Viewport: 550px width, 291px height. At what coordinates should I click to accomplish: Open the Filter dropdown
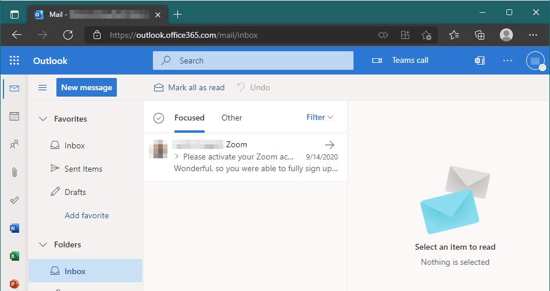(x=320, y=118)
